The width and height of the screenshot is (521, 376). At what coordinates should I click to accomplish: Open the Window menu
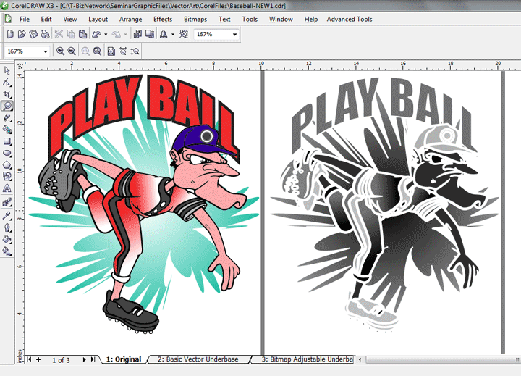281,20
